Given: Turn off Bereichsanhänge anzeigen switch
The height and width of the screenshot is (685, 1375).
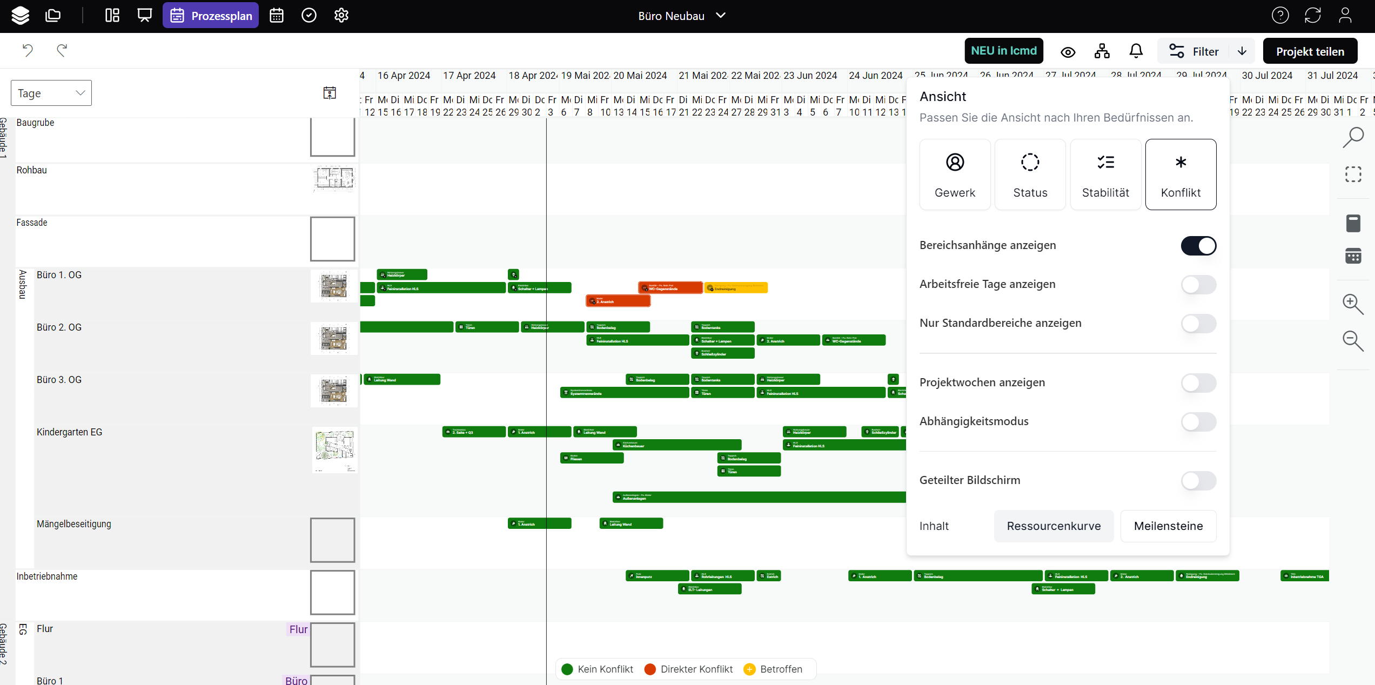Looking at the screenshot, I should pos(1198,246).
